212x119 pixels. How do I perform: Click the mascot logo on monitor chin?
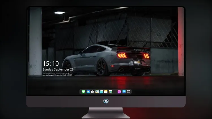click(x=106, y=102)
